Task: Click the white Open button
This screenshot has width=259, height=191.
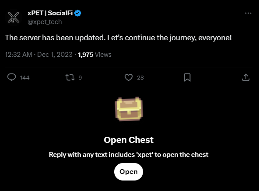Action: pos(129,172)
